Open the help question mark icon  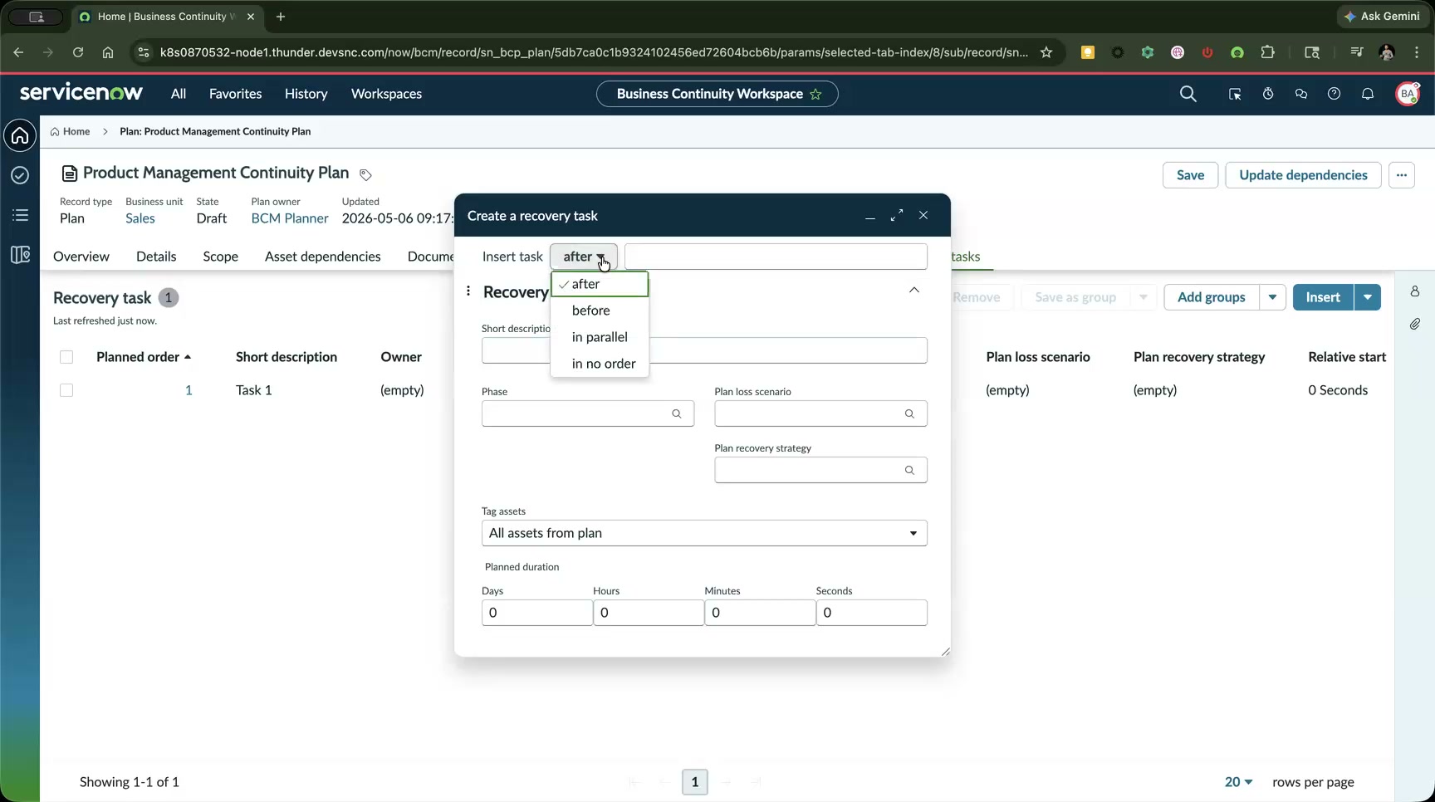[x=1334, y=94]
